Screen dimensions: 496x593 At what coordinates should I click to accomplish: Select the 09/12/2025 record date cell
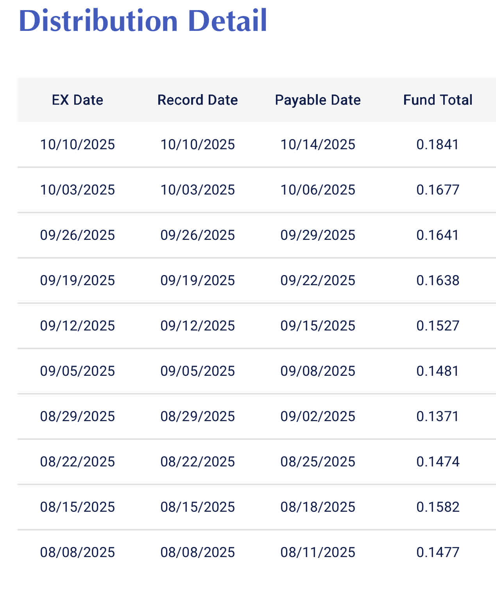pos(197,326)
